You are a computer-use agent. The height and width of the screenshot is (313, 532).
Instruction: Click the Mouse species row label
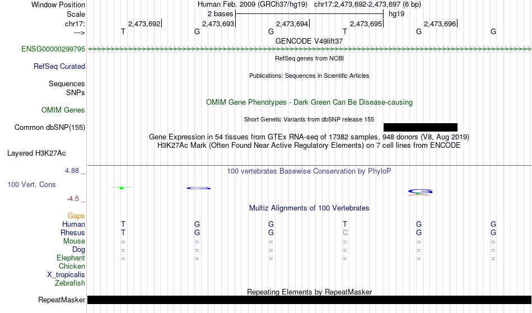(x=74, y=241)
